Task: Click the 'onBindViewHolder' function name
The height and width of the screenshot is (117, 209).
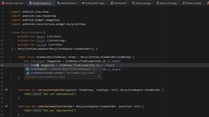Action: [50, 106]
